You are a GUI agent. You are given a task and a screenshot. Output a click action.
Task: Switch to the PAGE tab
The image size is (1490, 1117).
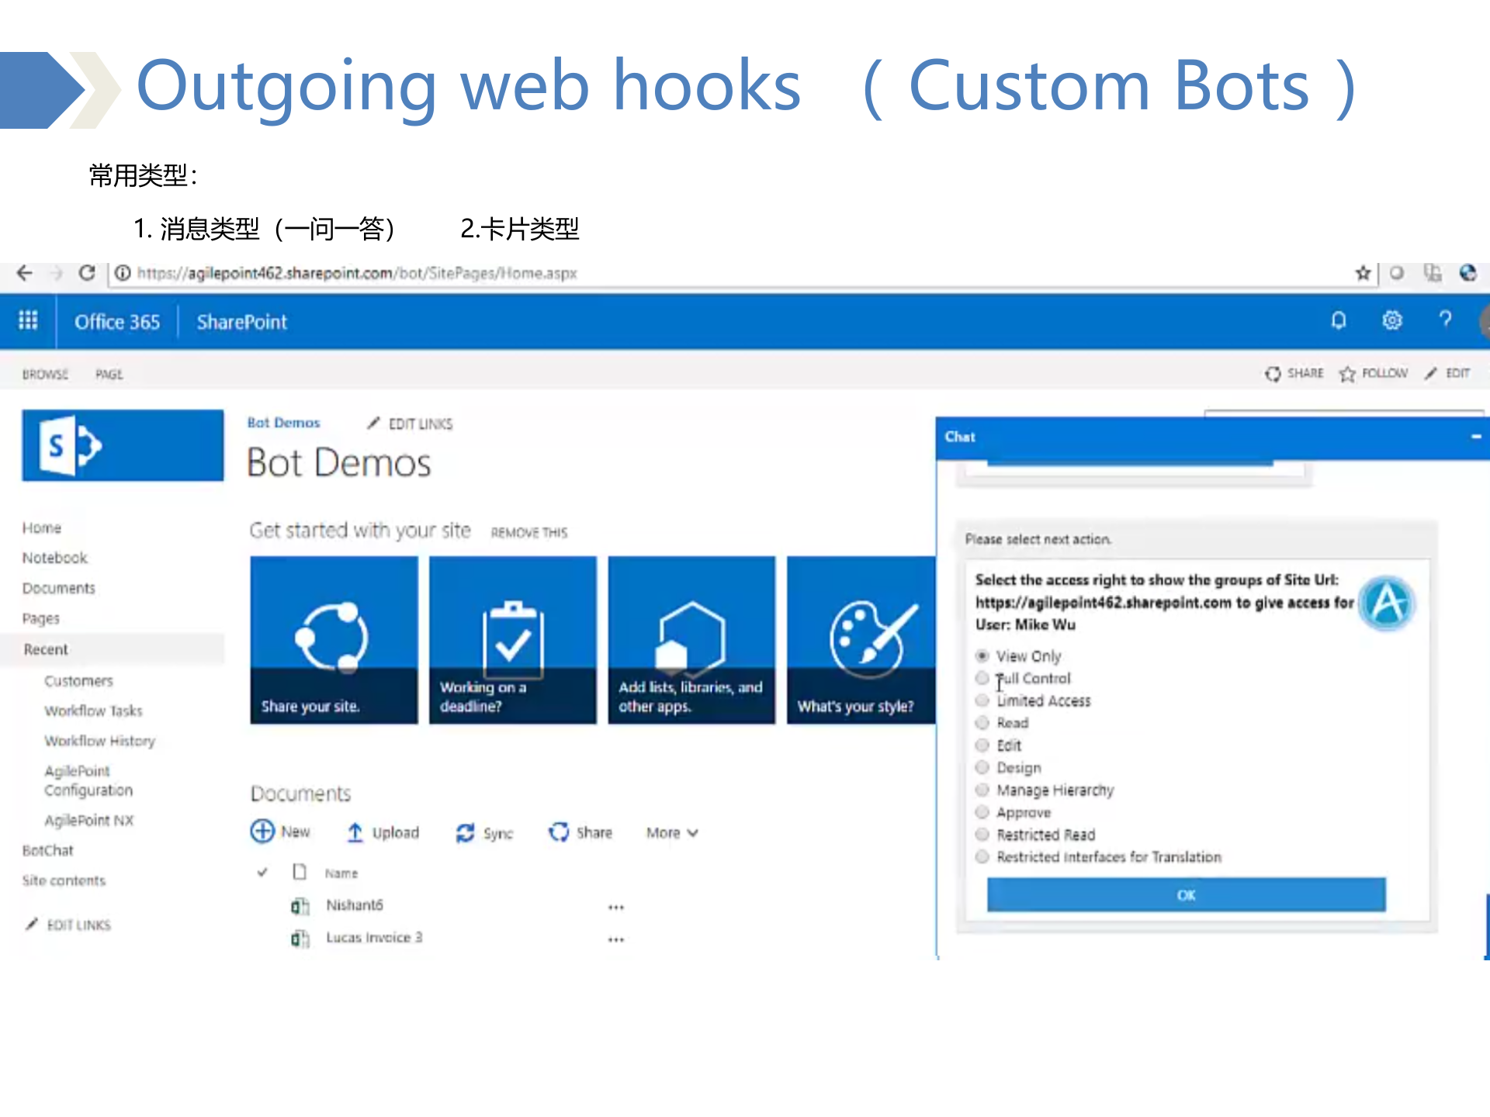point(109,374)
